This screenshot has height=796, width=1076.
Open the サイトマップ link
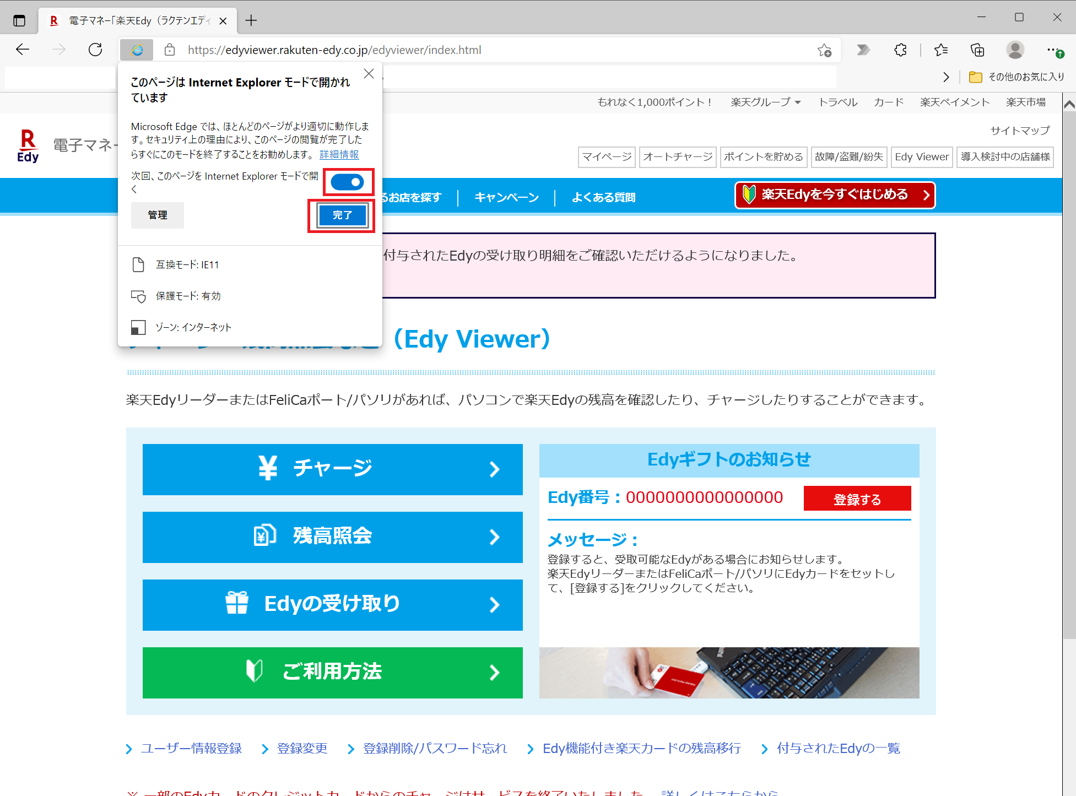(1020, 131)
